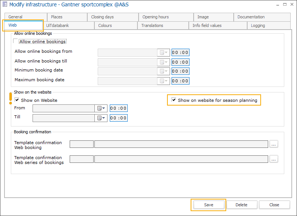This screenshot has height=216, width=297.
Task: Open calendar picker for Minimum booking date
Action: pos(163,71)
